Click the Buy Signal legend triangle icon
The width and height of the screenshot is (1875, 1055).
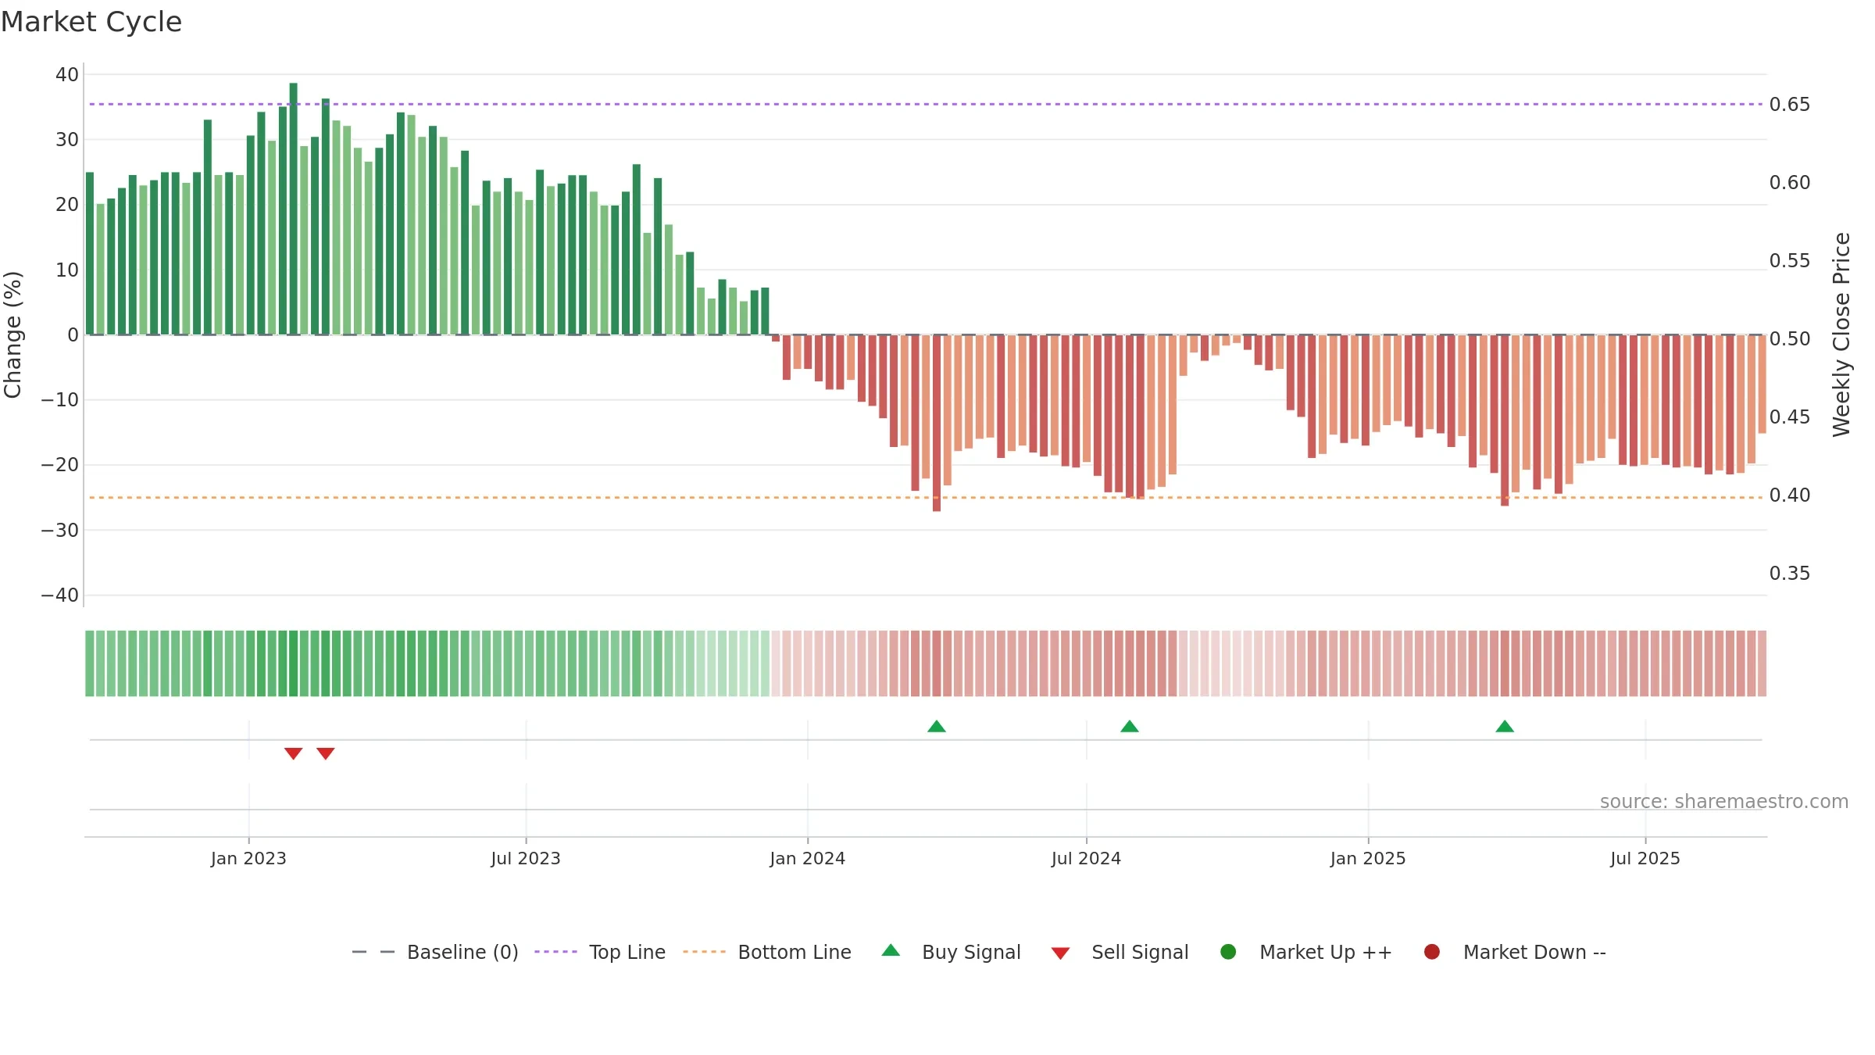tap(891, 950)
